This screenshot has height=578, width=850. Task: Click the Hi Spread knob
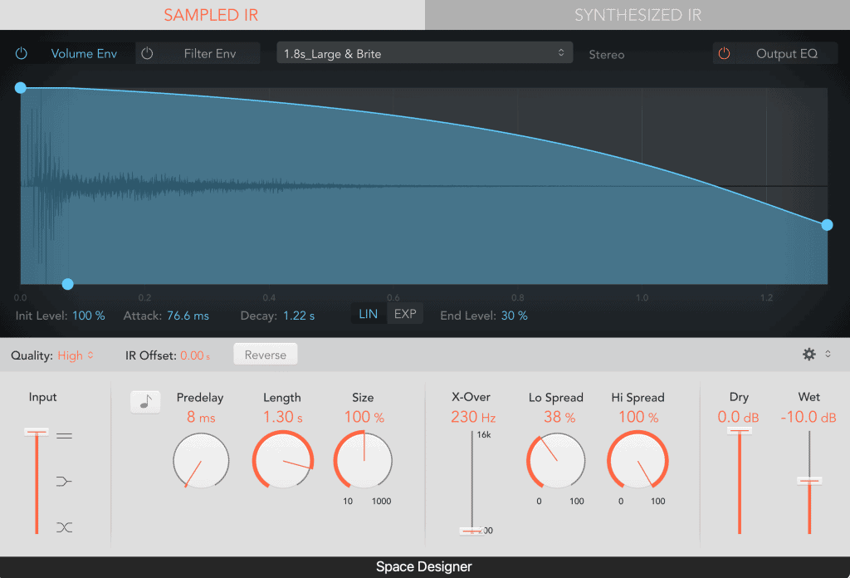coord(637,461)
